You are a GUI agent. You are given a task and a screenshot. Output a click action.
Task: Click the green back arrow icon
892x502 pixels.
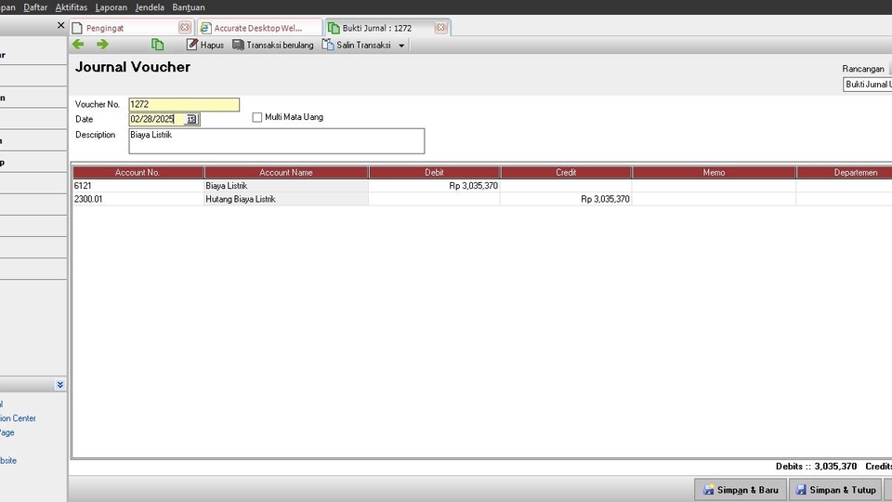tap(78, 45)
